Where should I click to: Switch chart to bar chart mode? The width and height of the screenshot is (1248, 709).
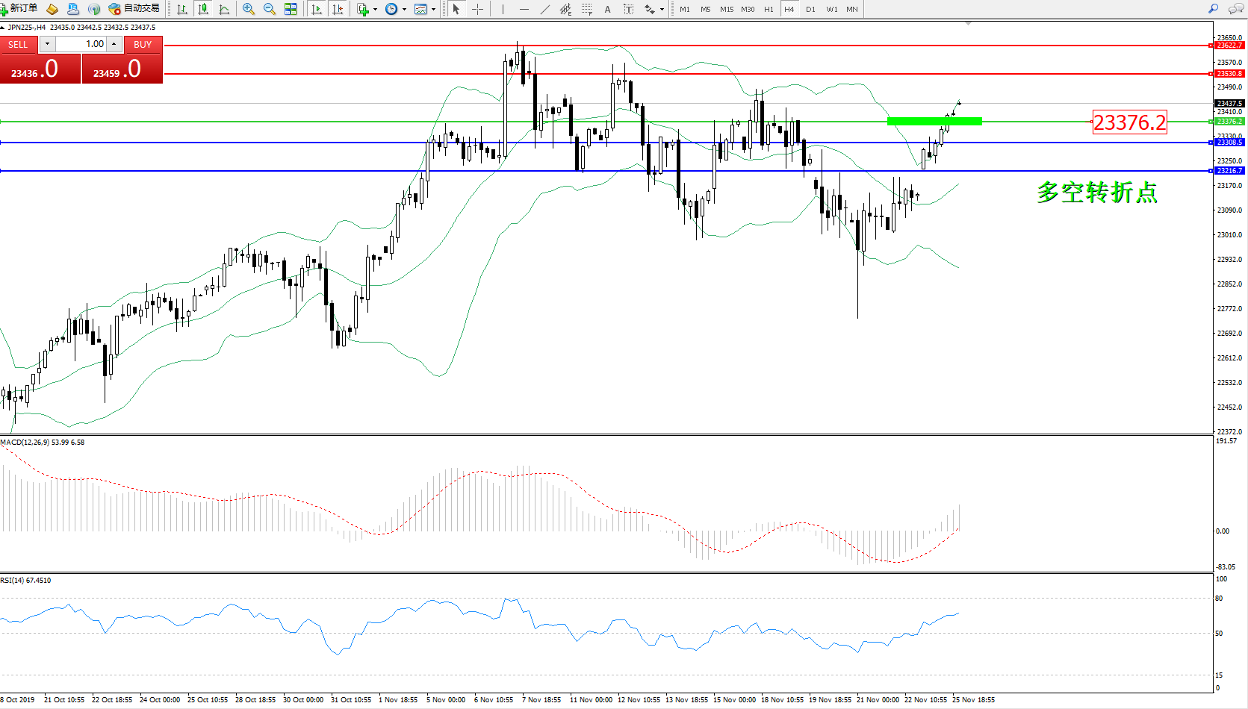182,9
